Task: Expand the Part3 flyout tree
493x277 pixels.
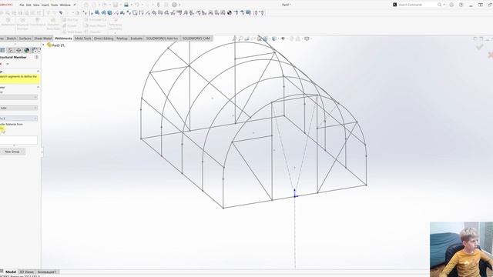Action: [44, 45]
